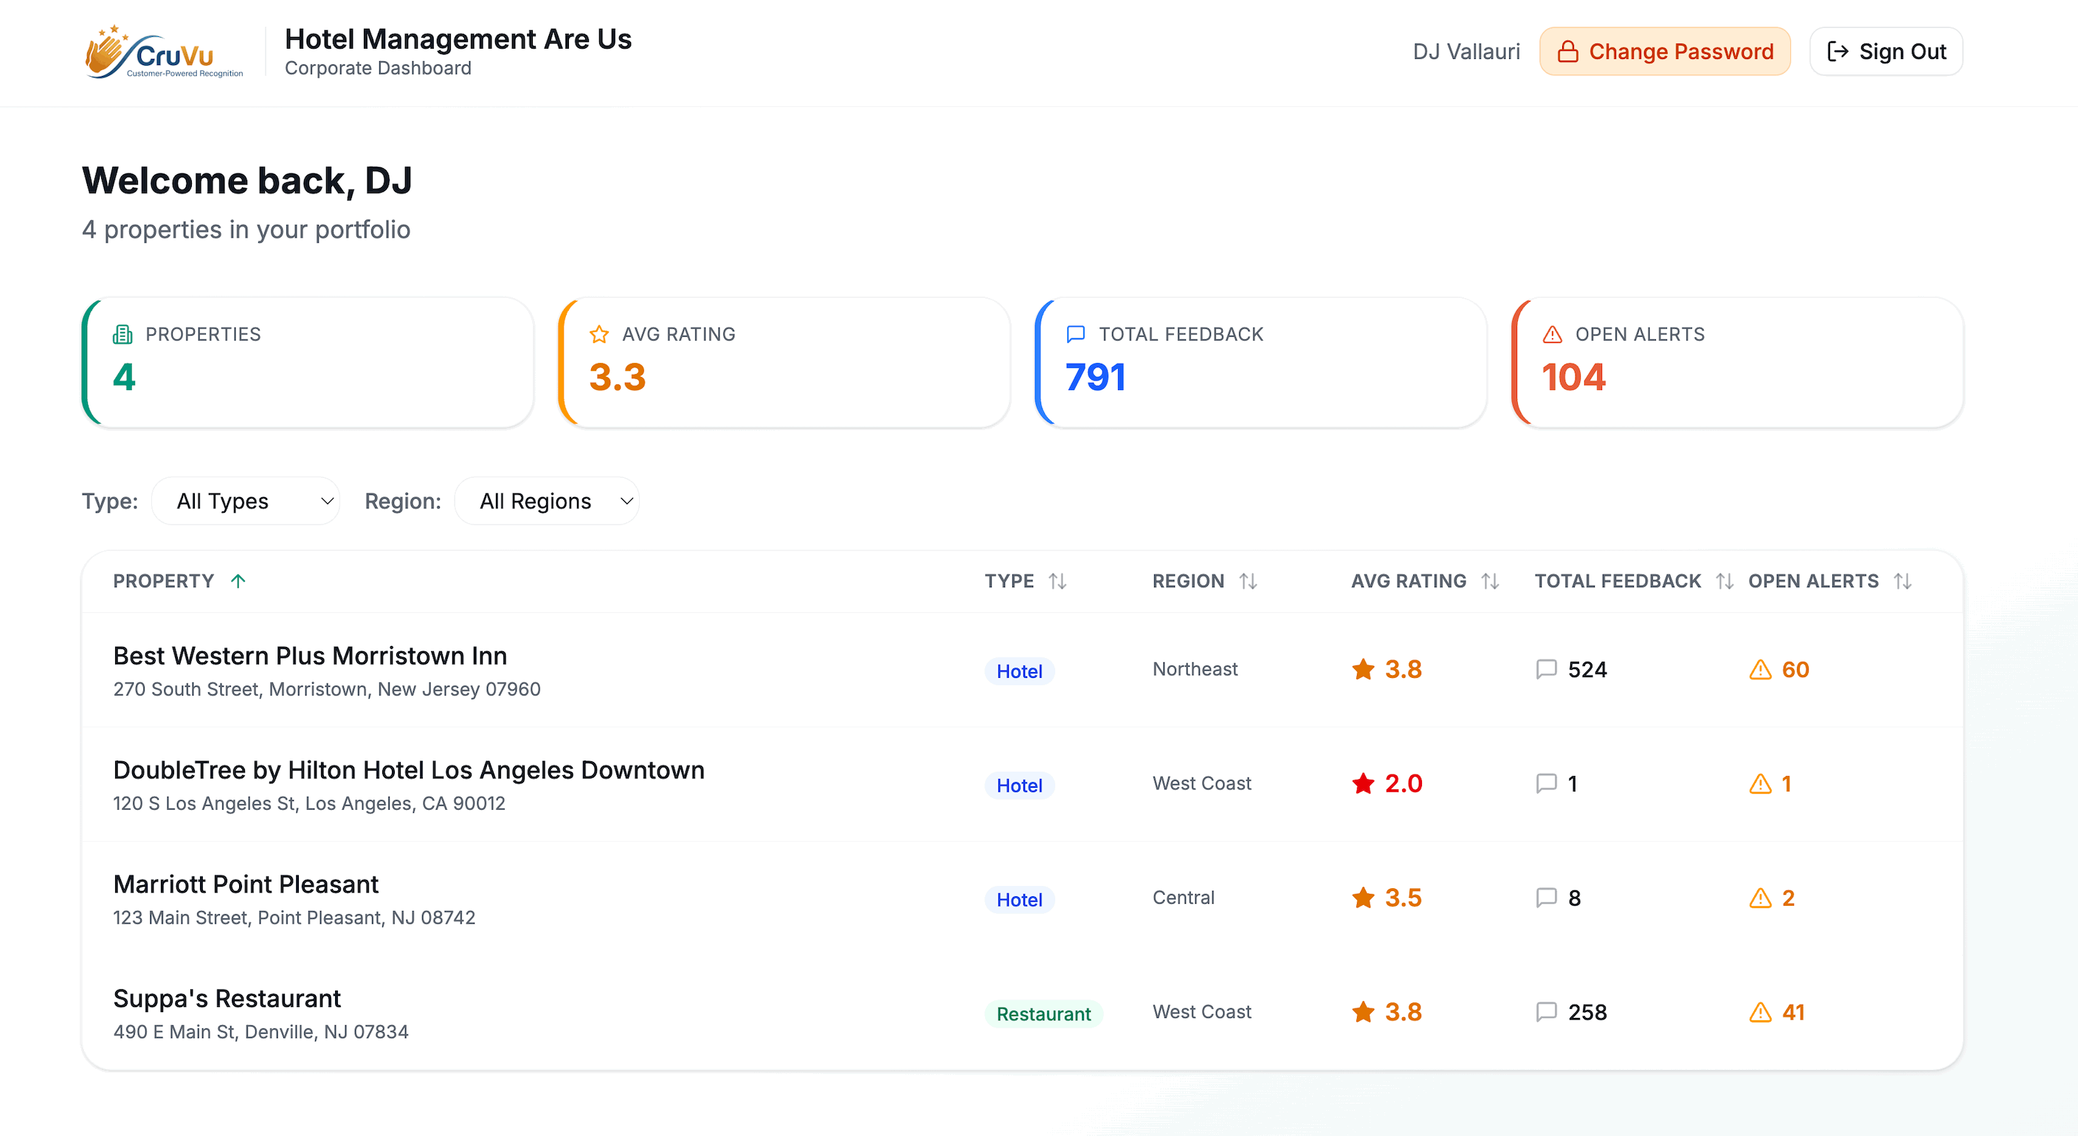Image resolution: width=2078 pixels, height=1136 pixels.
Task: Click the Hotel badge for Best Western
Action: (x=1020, y=671)
